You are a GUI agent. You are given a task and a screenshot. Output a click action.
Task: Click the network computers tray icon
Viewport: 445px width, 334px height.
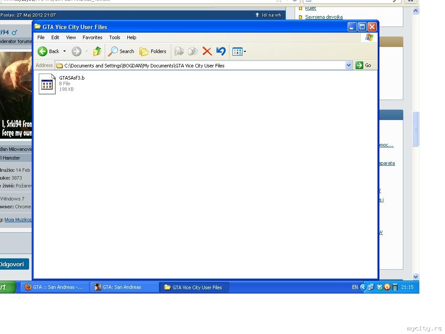pyautogui.click(x=371, y=287)
